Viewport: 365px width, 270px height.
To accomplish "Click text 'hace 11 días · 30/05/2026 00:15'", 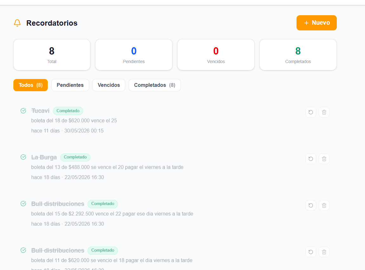I will (67, 131).
